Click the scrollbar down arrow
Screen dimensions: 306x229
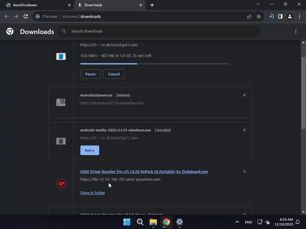(x=303, y=212)
